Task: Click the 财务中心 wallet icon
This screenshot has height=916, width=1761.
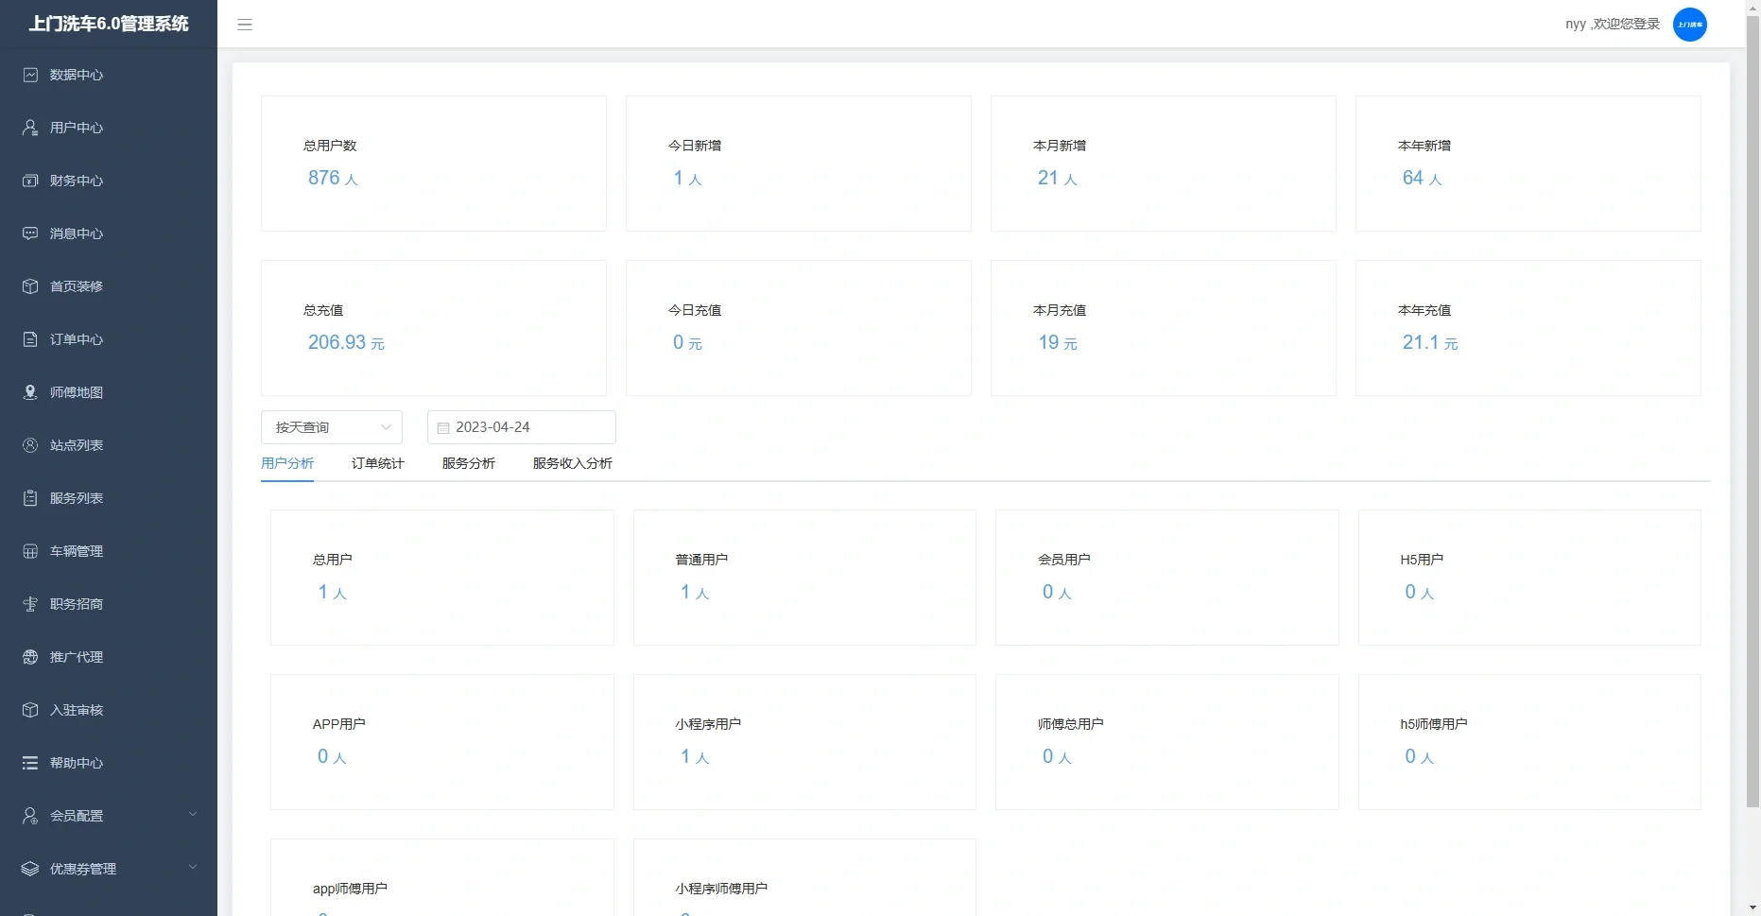Action: pos(30,181)
